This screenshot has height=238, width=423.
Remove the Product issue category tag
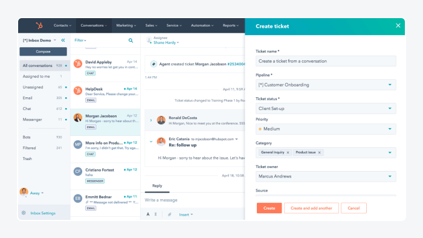[320, 153]
